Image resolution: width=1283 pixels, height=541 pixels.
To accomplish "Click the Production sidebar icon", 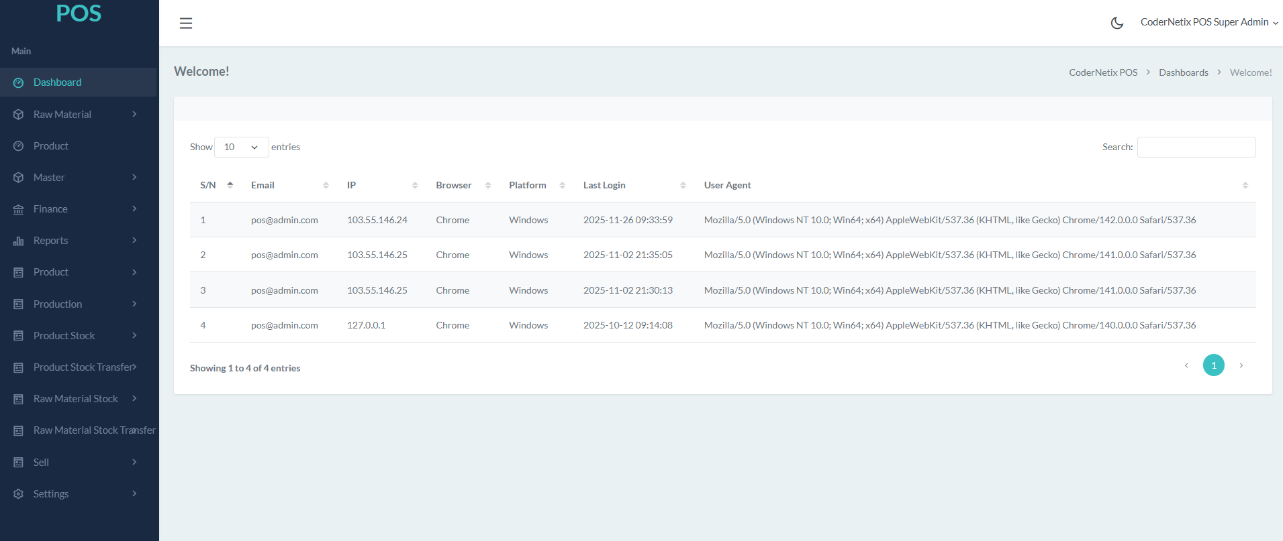I will [19, 304].
